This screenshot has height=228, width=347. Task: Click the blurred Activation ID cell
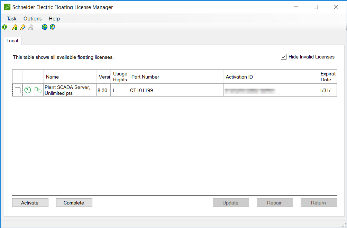coord(271,90)
